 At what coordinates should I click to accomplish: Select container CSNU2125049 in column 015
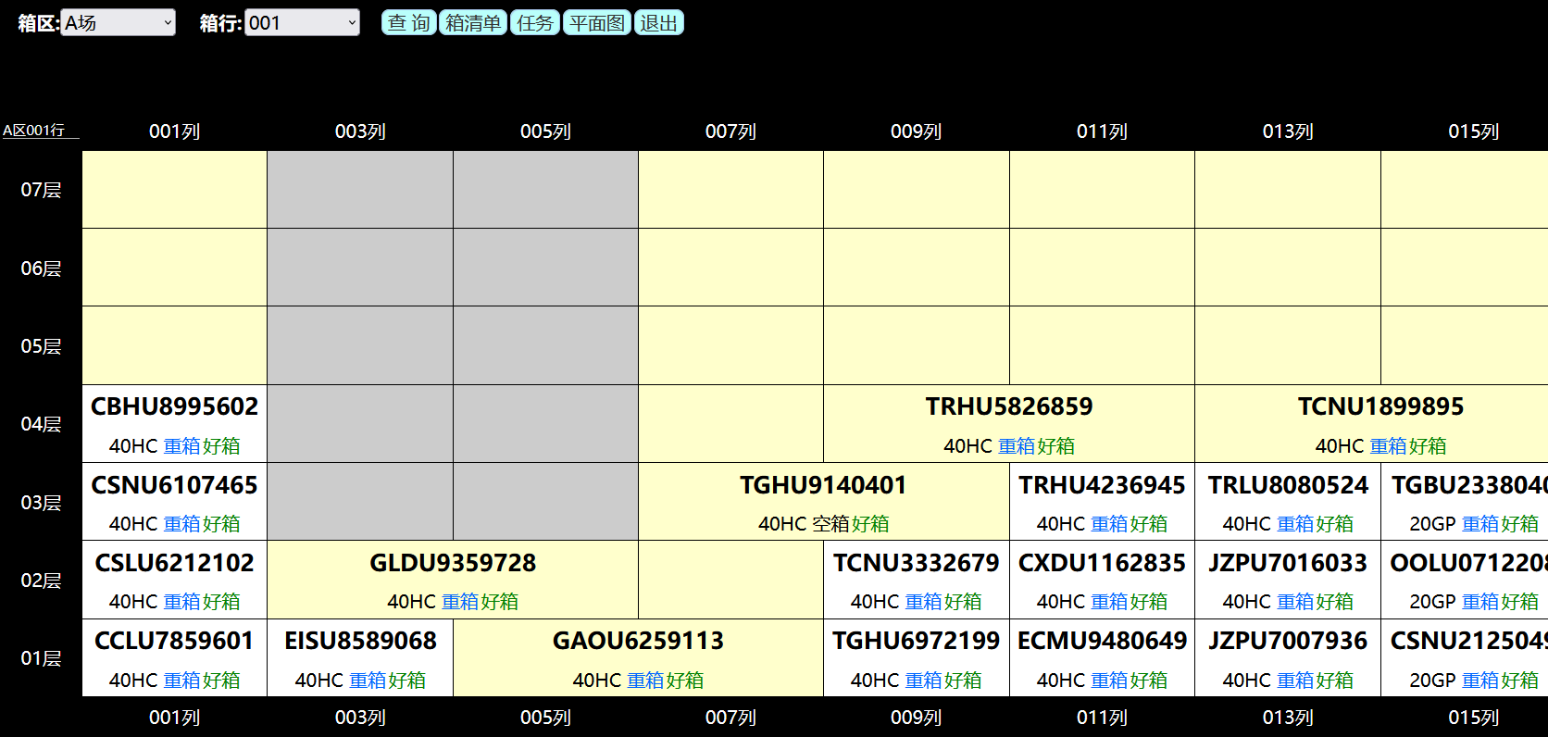tap(1468, 641)
